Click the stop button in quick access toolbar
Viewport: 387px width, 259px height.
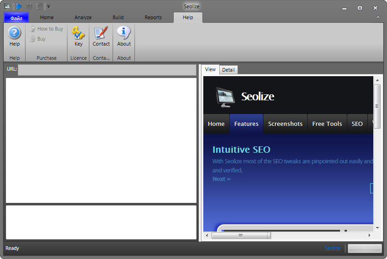[39, 6]
